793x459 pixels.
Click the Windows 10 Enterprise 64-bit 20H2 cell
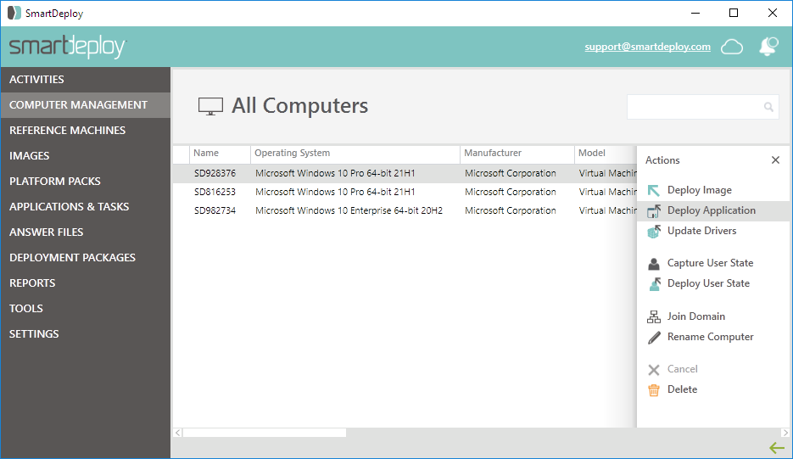pyautogui.click(x=349, y=211)
